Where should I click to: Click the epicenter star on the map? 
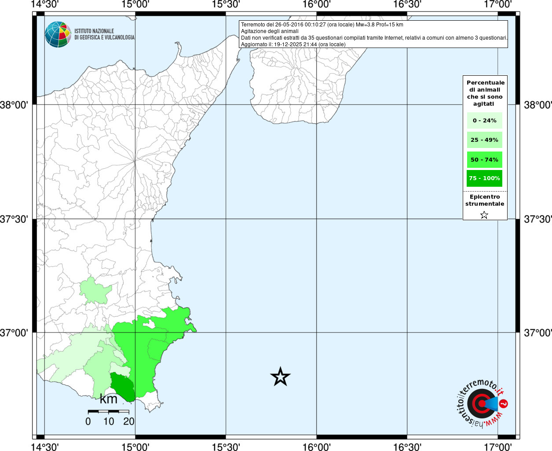(280, 377)
